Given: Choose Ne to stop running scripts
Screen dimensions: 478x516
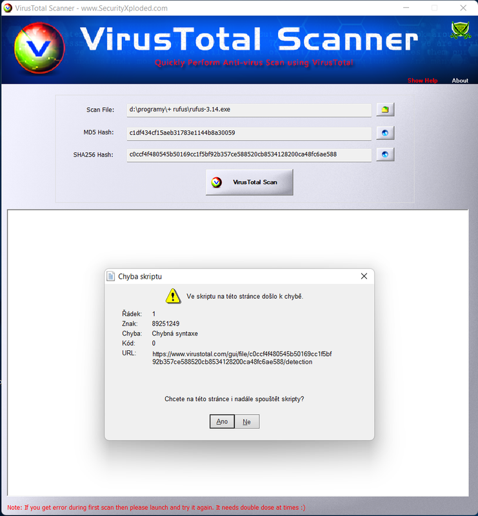Looking at the screenshot, I should point(247,422).
